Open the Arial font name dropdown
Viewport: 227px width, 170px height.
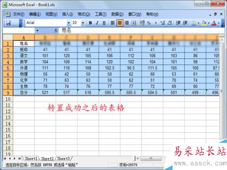[x=69, y=23]
